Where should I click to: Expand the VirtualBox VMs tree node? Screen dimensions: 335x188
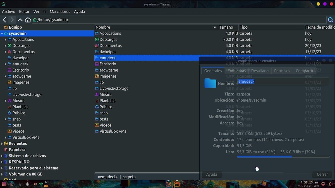click(5, 138)
